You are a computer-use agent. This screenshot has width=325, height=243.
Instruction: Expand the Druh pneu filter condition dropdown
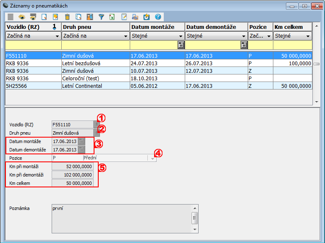point(126,36)
